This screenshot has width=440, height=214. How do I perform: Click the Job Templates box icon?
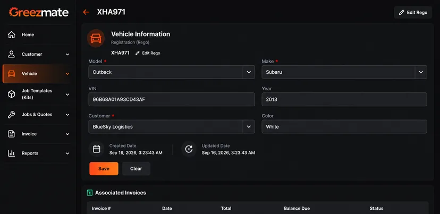(x=12, y=94)
